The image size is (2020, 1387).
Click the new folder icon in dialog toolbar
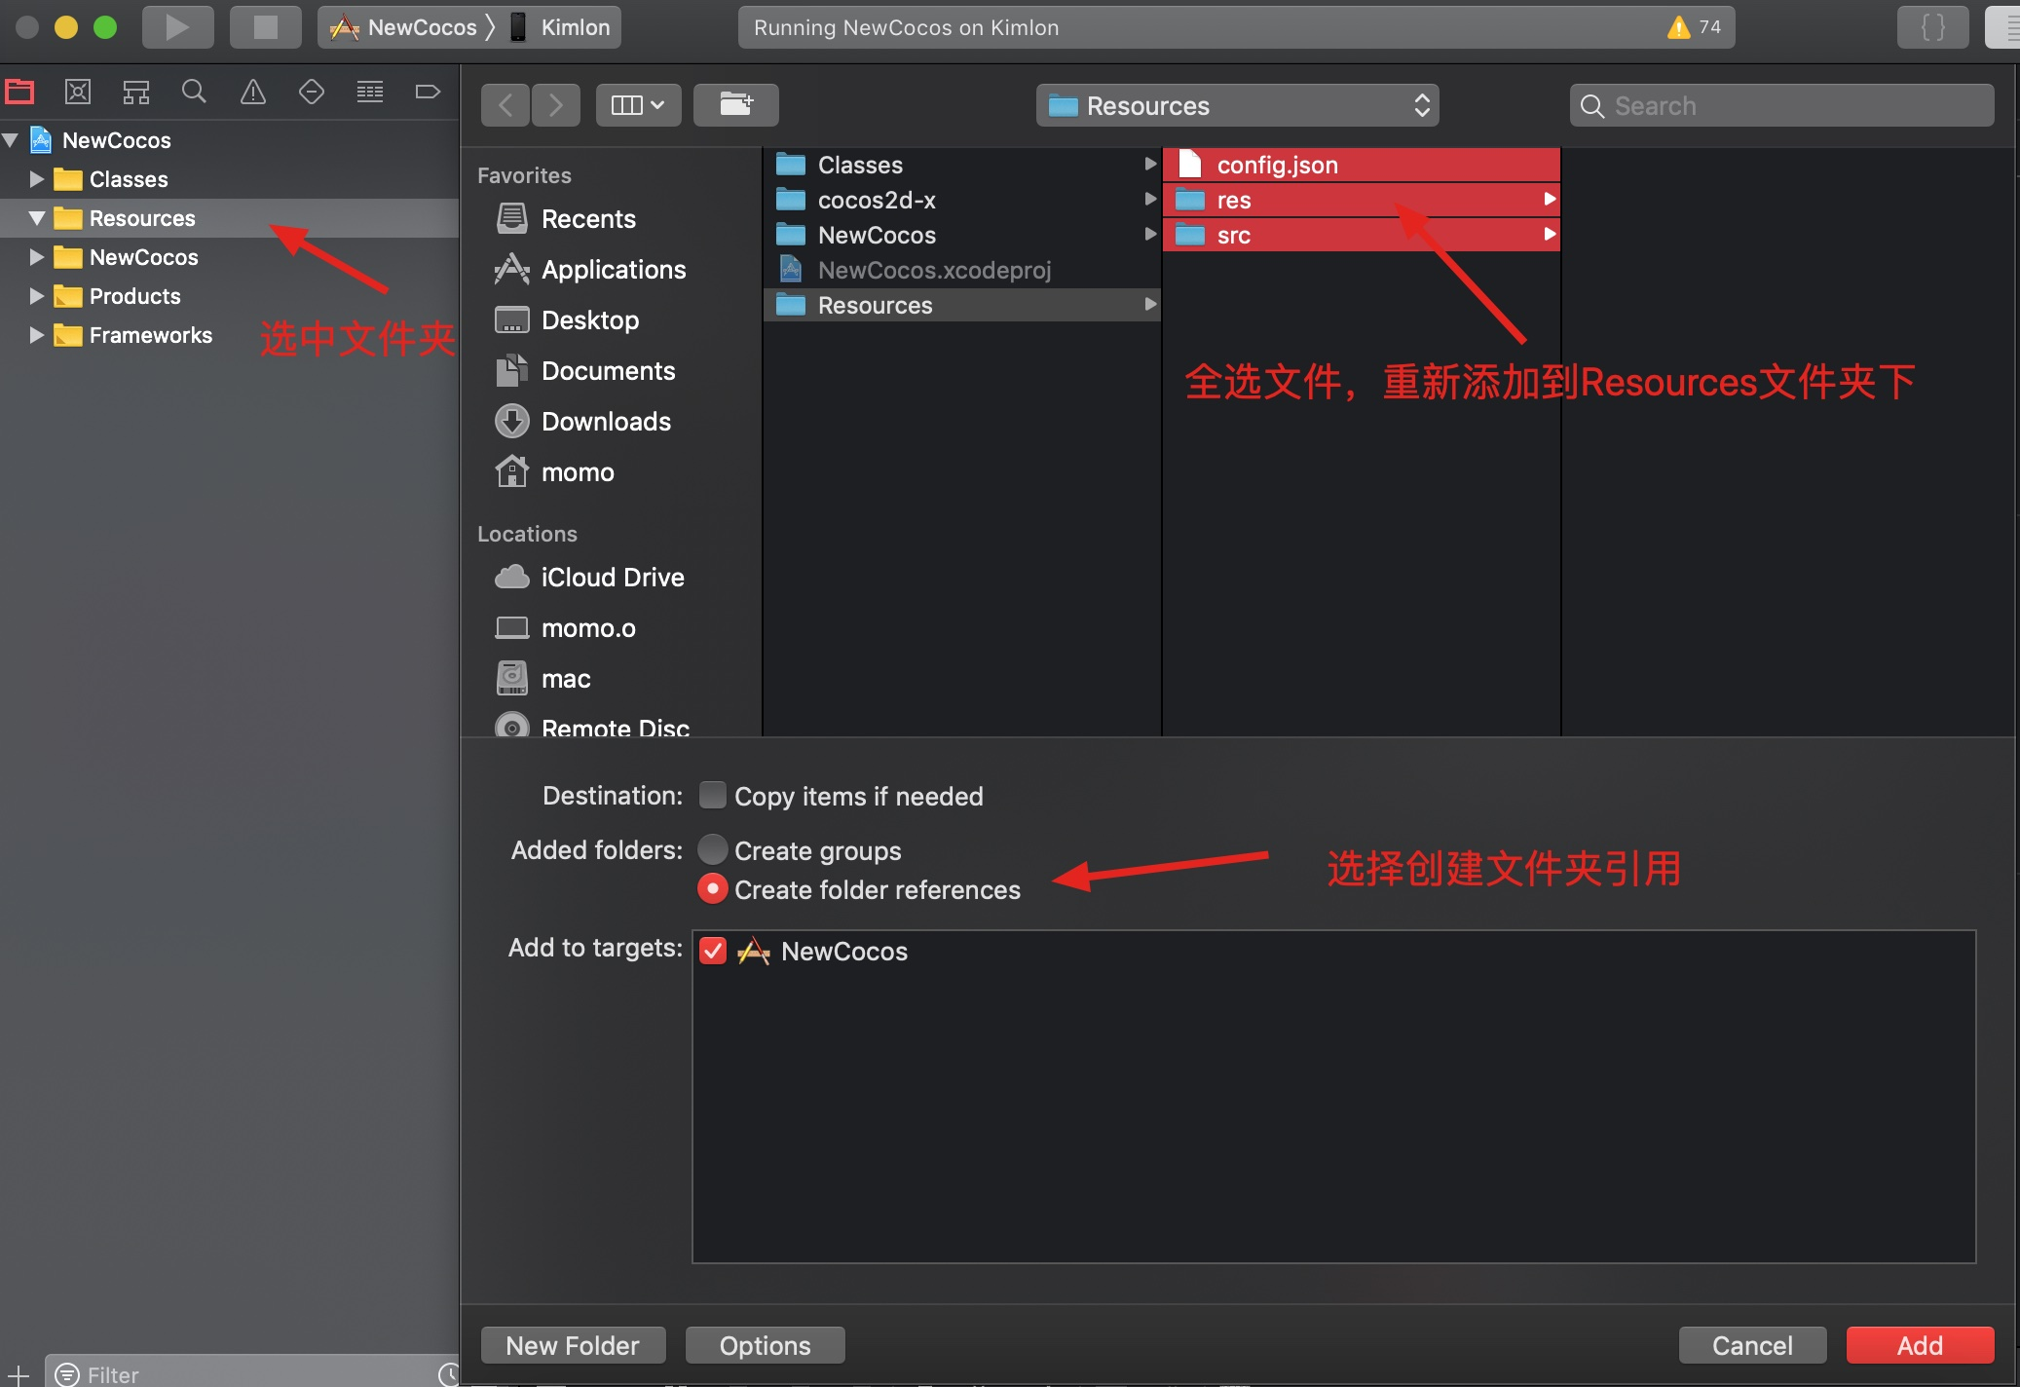click(735, 104)
